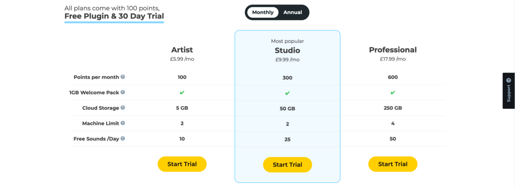This screenshot has height=188, width=515.
Task: Open the Support side tab
Action: [x=508, y=90]
